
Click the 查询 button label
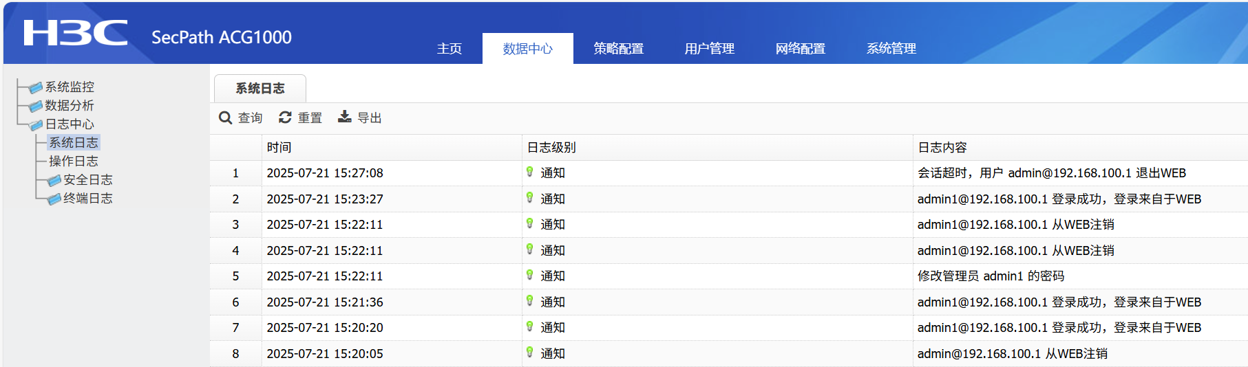(x=251, y=118)
